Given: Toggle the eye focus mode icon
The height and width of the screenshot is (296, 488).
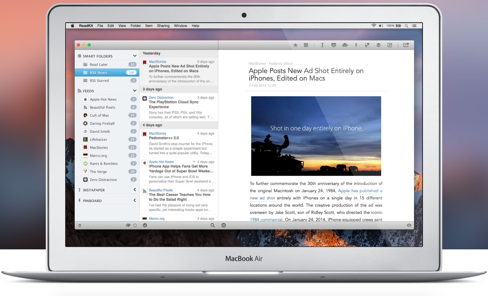Looking at the screenshot, I should (x=409, y=225).
